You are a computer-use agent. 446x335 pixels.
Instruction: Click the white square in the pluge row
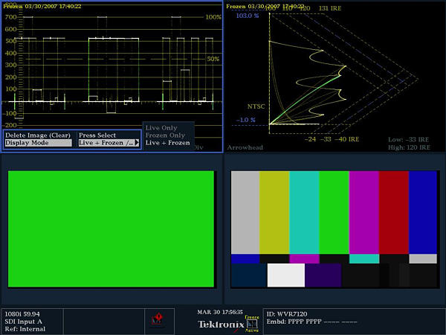(x=285, y=275)
